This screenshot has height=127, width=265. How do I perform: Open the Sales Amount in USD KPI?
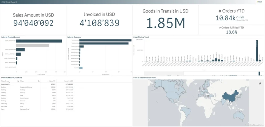pyautogui.click(x=33, y=20)
